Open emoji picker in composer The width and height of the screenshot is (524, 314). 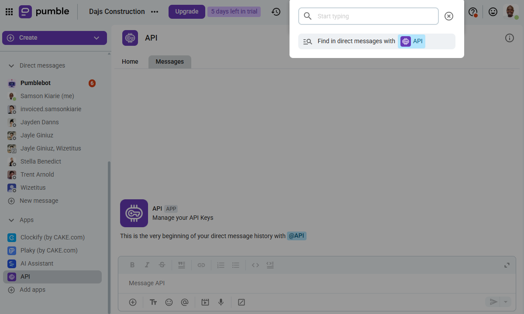click(169, 302)
